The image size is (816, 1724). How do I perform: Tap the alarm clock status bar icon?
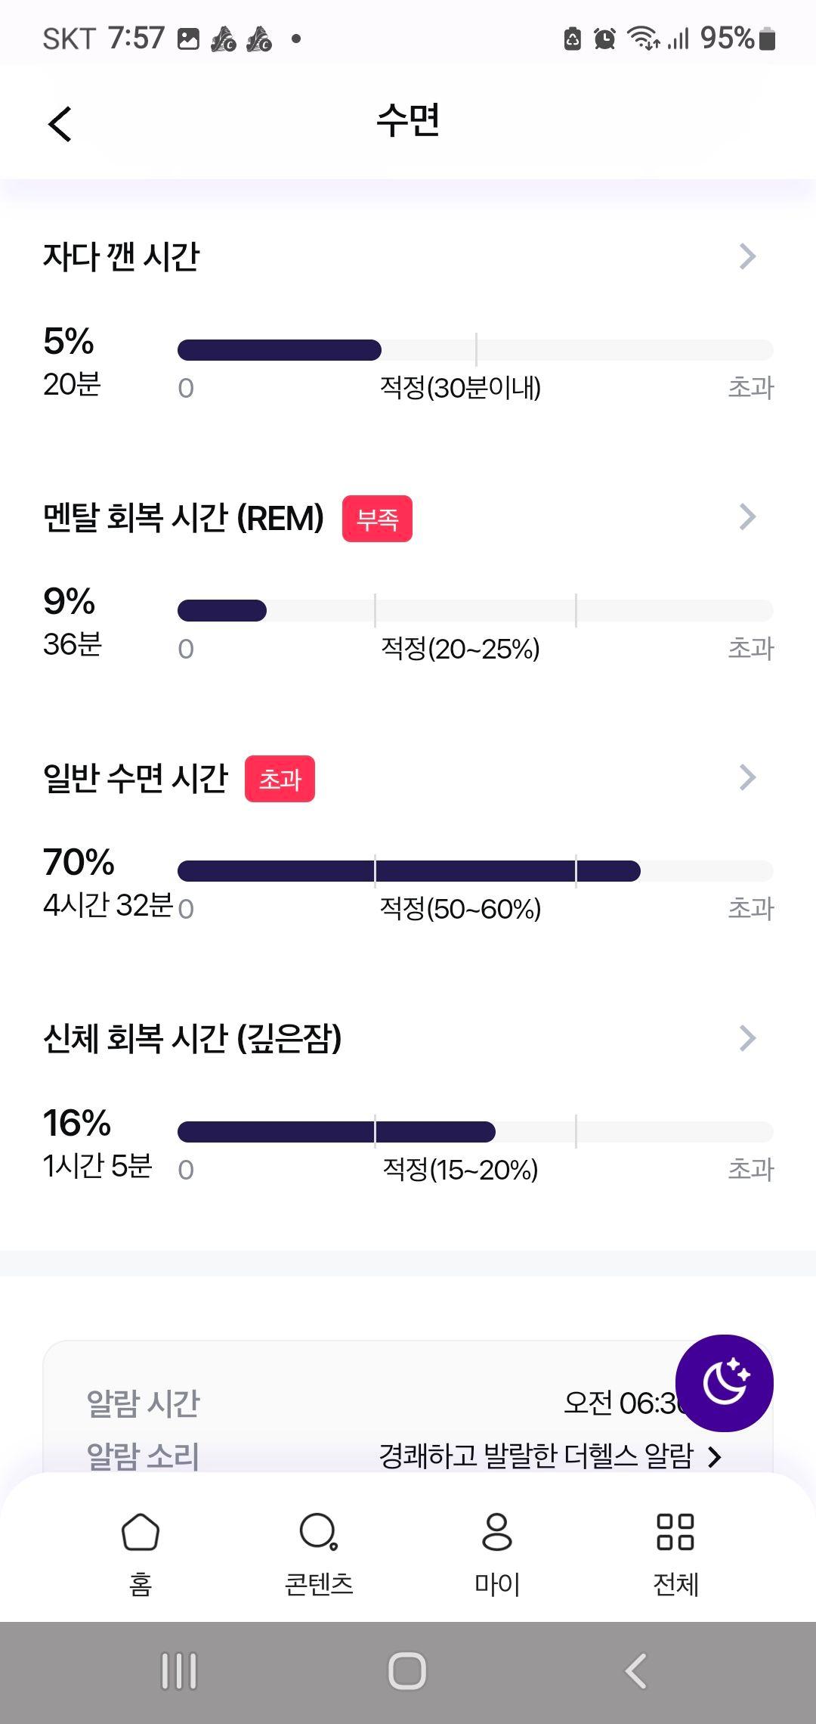click(x=604, y=38)
